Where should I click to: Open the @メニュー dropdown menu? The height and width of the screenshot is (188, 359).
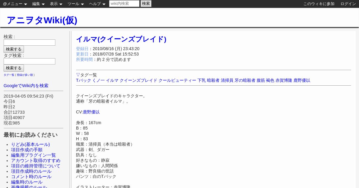15,4
